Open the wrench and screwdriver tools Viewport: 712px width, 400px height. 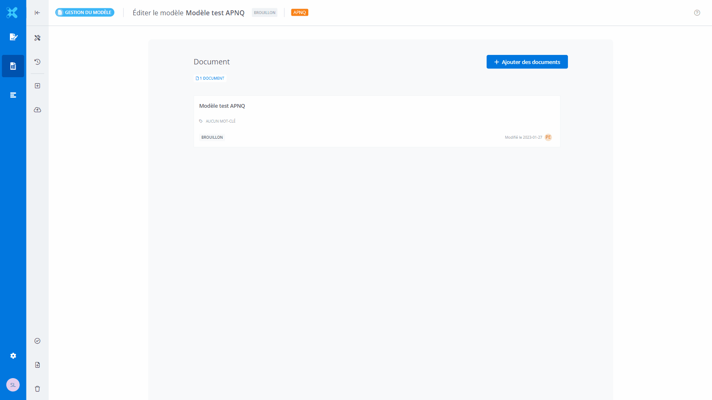click(38, 38)
